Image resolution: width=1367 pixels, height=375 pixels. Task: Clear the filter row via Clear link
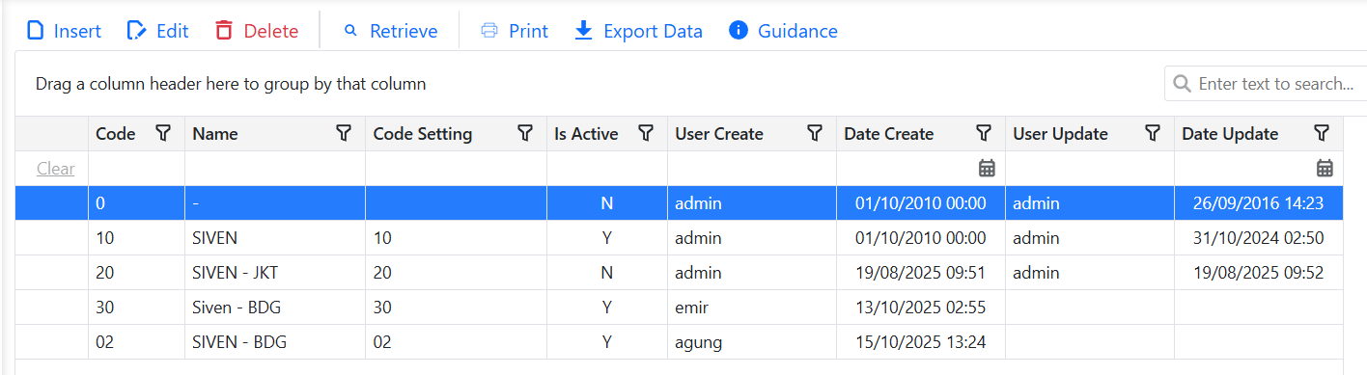pyautogui.click(x=55, y=169)
